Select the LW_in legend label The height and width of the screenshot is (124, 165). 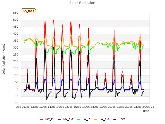[x=86, y=119]
